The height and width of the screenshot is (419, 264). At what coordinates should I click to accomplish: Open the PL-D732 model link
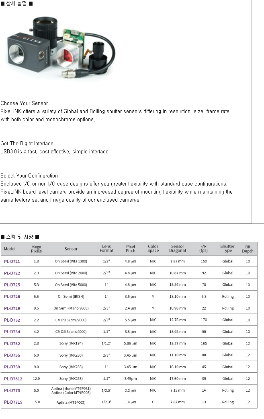tap(12, 320)
